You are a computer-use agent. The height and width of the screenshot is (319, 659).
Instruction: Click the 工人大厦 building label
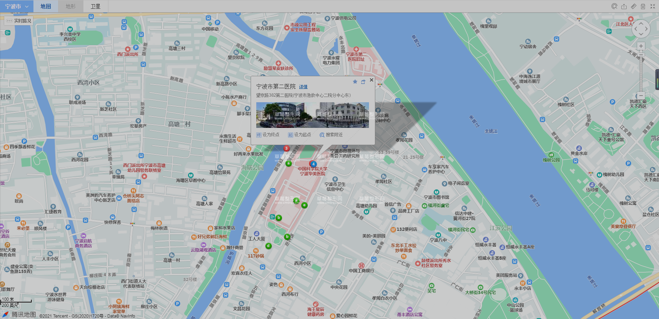tap(257, 239)
